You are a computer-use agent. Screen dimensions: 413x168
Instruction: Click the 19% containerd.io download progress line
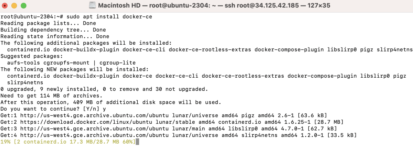tap(68, 142)
